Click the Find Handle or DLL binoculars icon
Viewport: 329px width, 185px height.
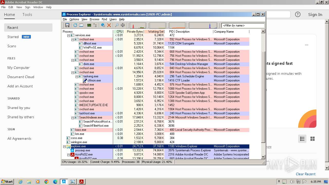[x=117, y=25]
